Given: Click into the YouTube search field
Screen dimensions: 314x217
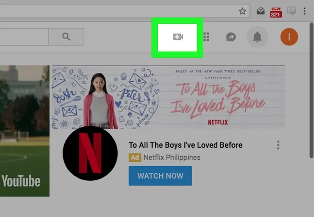Looking at the screenshot, I should (x=24, y=37).
